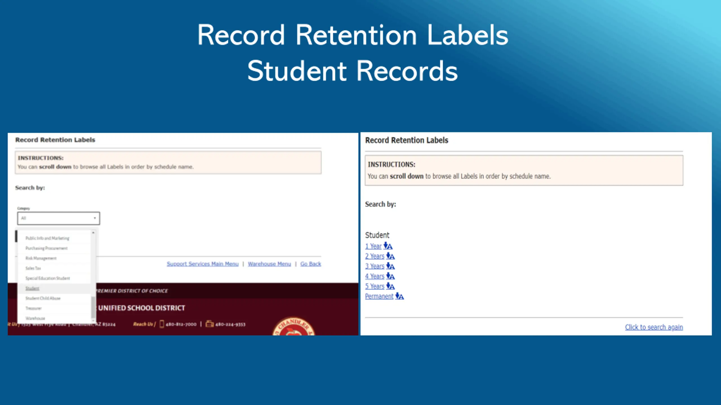Choose Purchasing Procurement from category list
This screenshot has width=721, height=405.
pos(46,248)
